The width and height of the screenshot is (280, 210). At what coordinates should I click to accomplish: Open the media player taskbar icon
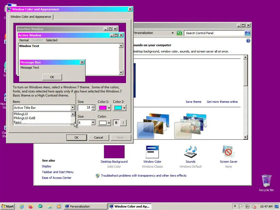point(59,206)
